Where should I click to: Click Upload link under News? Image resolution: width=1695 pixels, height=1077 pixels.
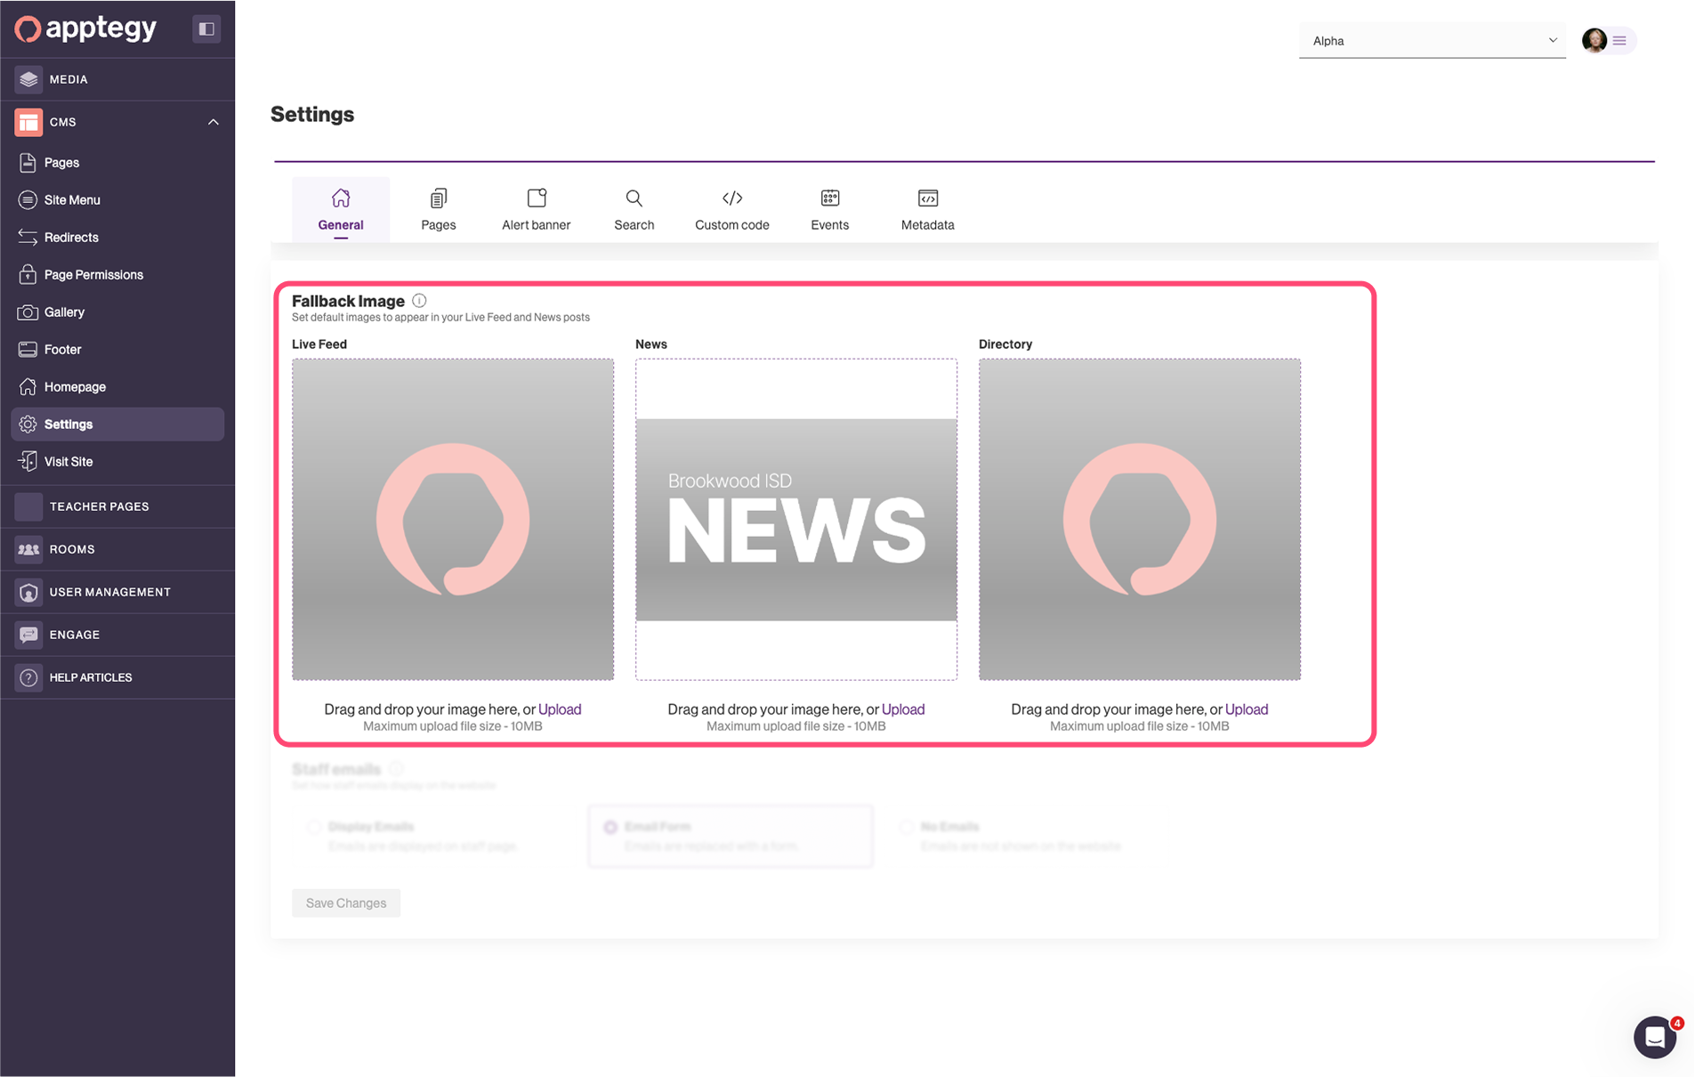903,709
